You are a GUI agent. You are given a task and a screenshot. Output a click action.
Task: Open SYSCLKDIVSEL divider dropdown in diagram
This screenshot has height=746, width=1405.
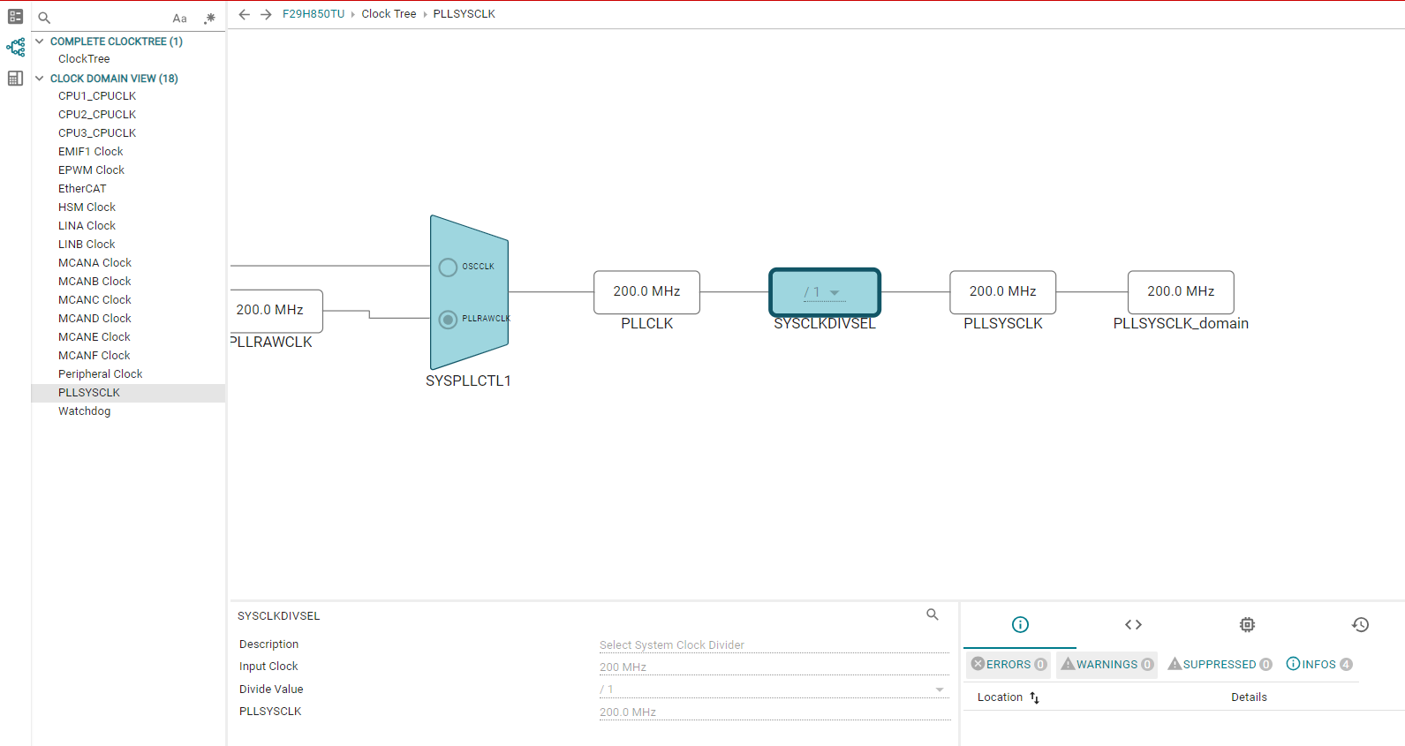[825, 292]
